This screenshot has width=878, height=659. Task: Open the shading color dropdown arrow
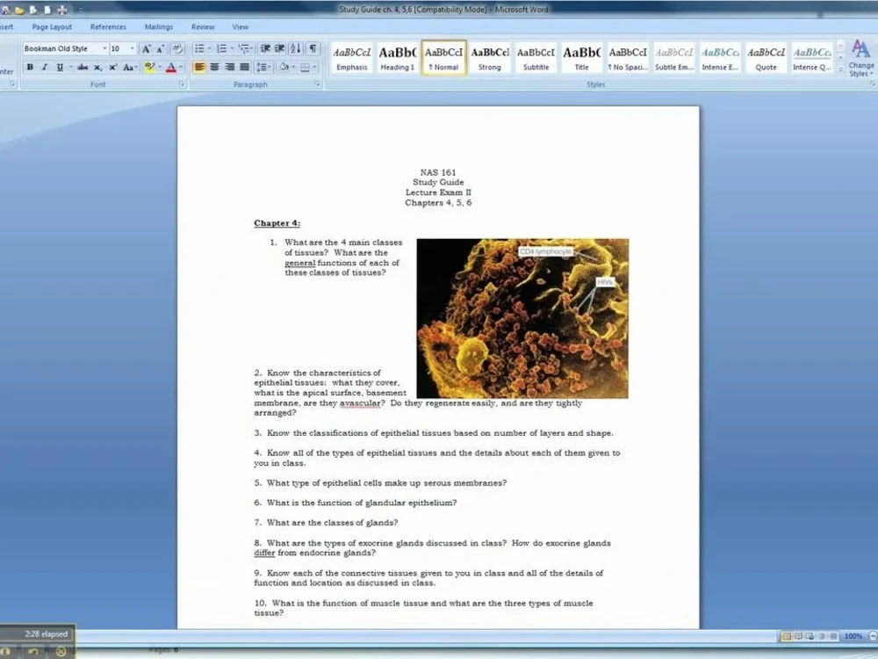click(x=293, y=68)
